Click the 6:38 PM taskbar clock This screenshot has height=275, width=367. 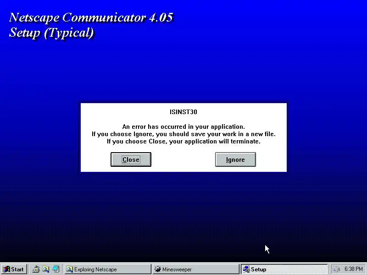(353, 269)
